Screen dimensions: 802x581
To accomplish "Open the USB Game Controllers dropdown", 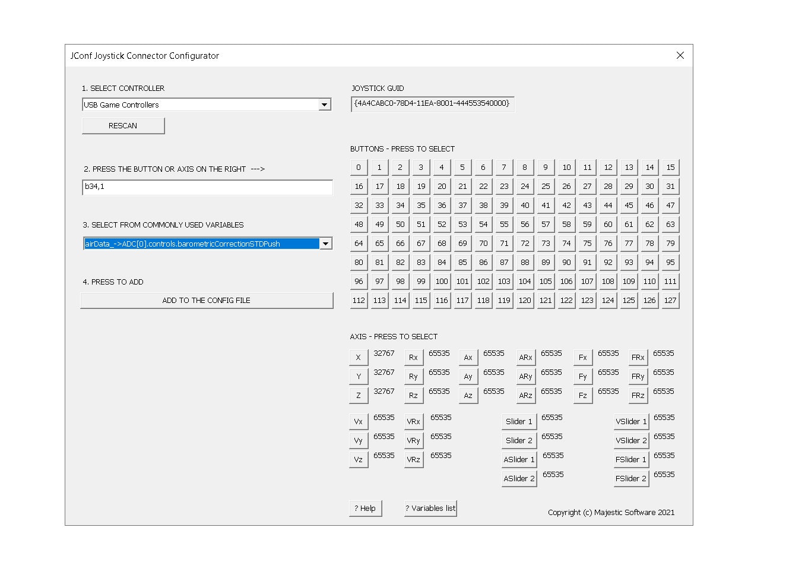I will click(x=324, y=105).
